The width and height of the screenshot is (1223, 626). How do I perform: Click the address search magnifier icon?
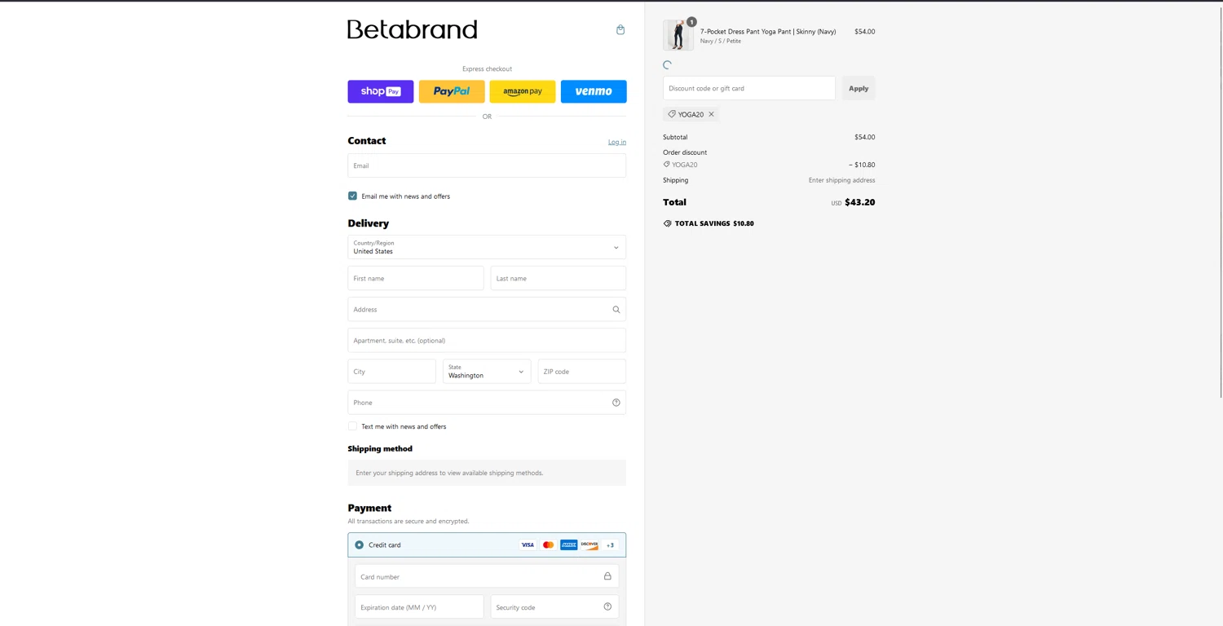[616, 310]
